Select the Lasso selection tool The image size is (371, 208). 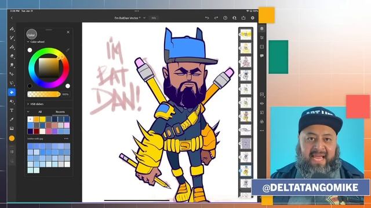(x=12, y=83)
